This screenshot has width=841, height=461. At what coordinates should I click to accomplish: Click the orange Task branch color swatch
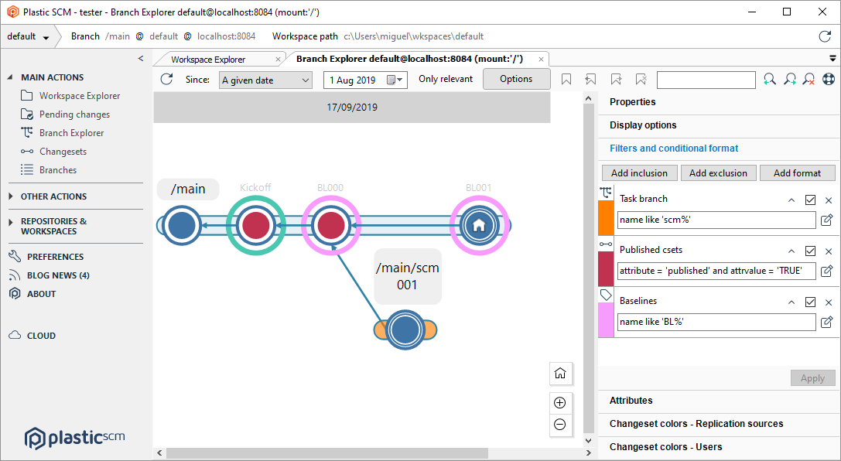(x=606, y=217)
